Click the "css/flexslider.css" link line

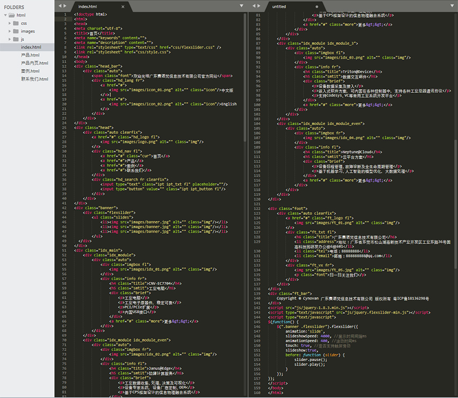click(x=147, y=48)
